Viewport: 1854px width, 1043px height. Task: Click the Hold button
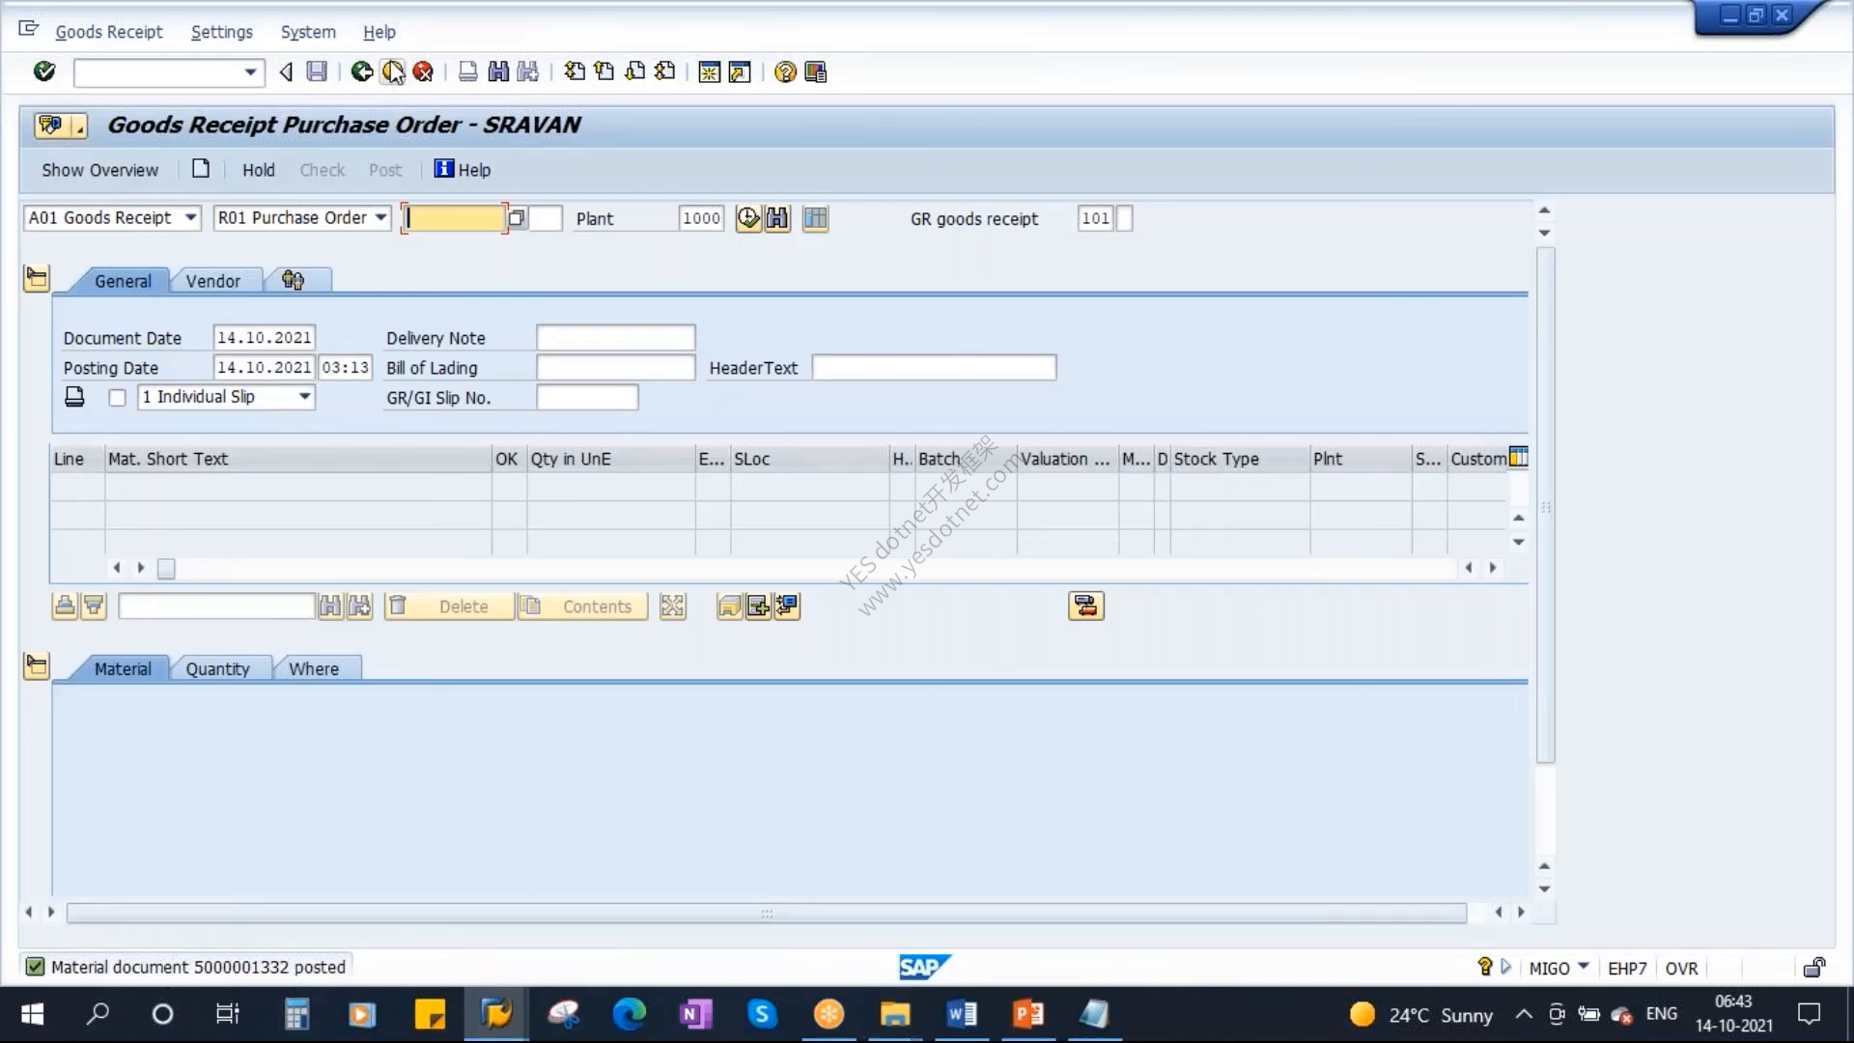(259, 170)
